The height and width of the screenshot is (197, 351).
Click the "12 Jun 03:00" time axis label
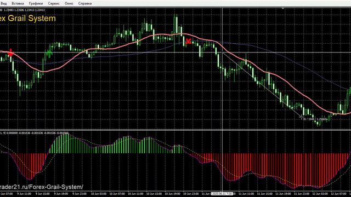point(320,194)
